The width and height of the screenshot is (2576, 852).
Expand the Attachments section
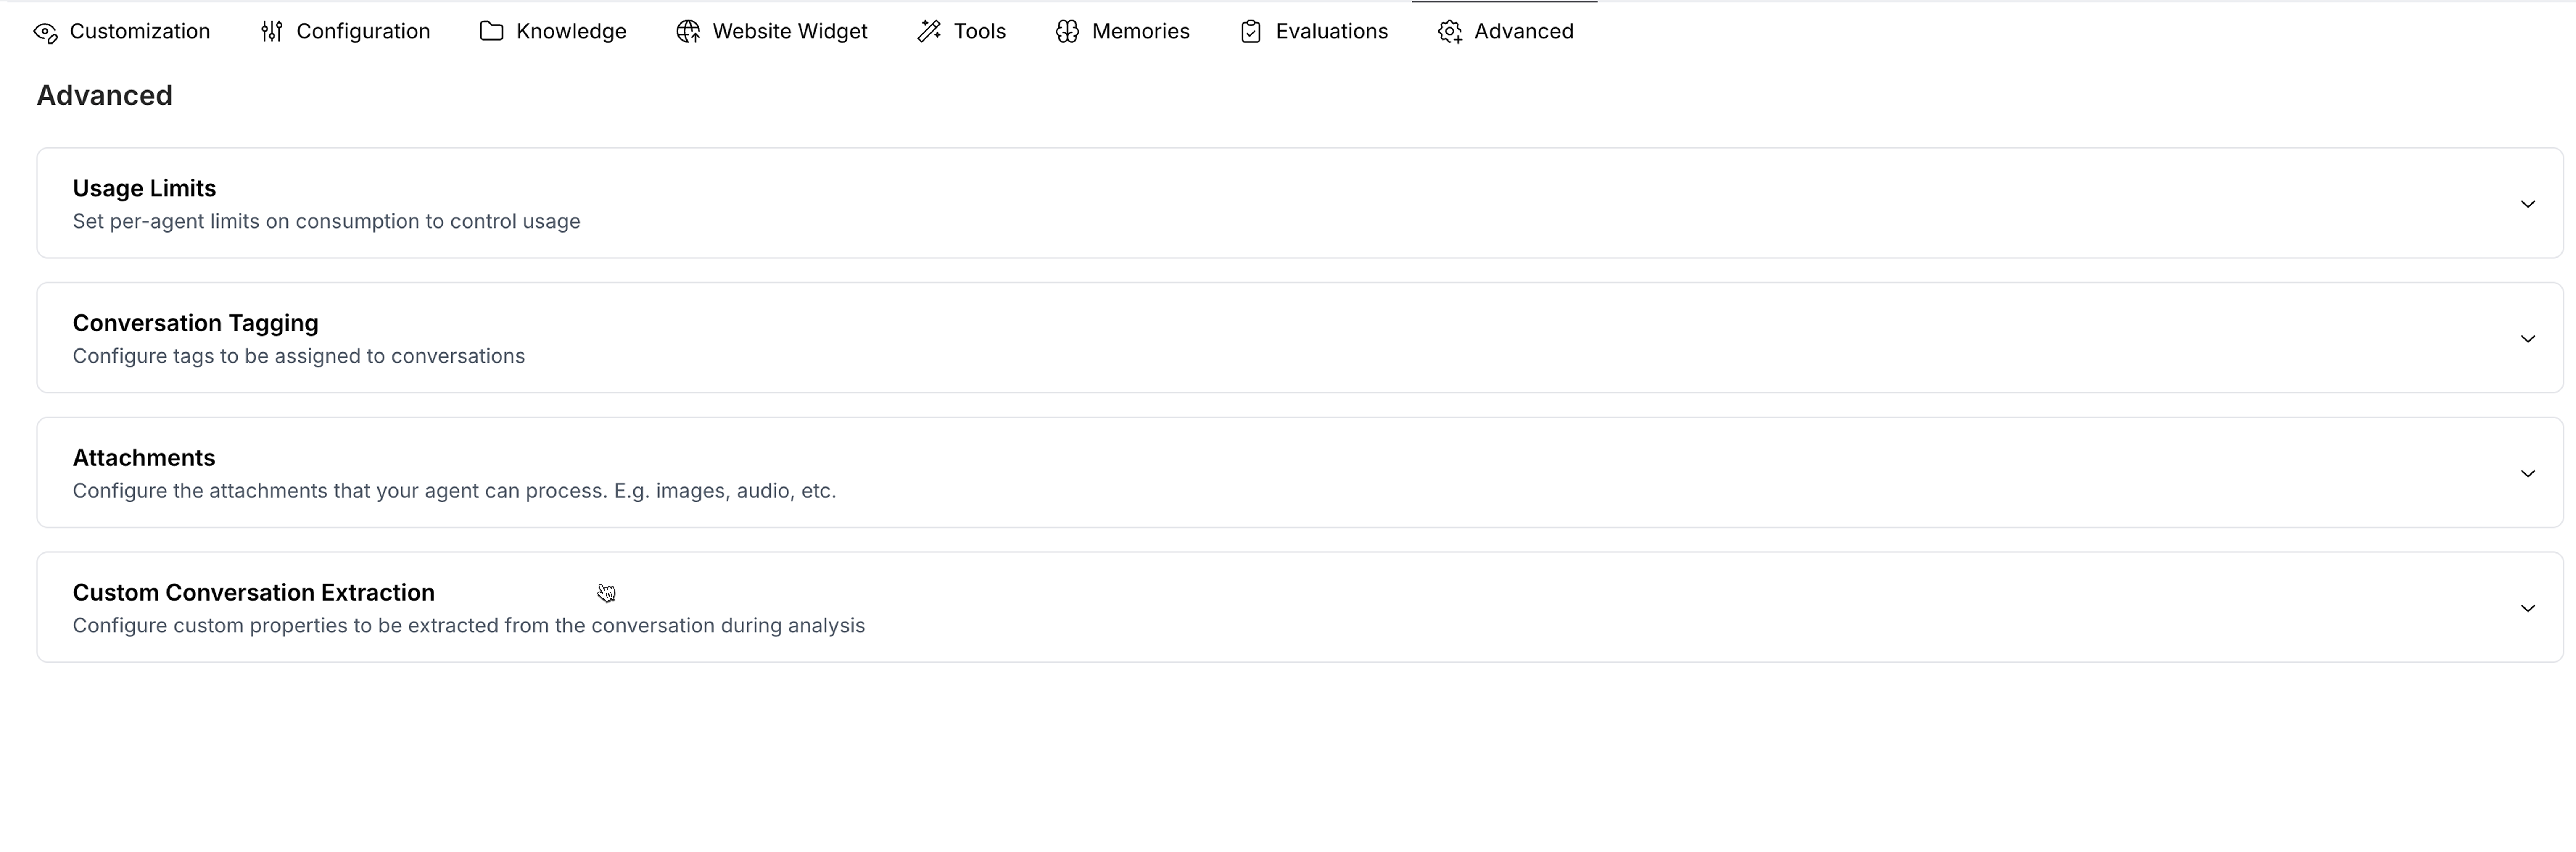(x=2529, y=473)
